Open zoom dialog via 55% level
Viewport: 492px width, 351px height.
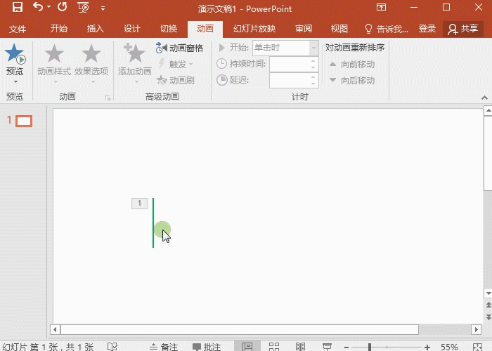pyautogui.click(x=449, y=347)
